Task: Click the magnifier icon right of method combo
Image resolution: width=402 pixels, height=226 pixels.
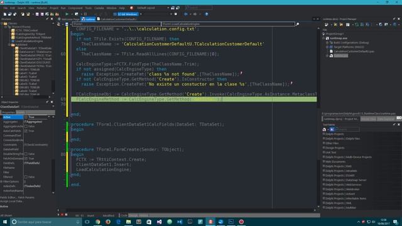Action: click(x=297, y=24)
